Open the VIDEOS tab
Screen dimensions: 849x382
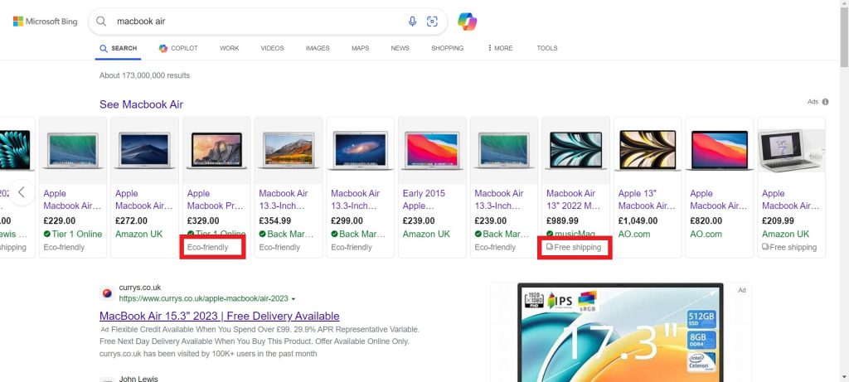[272, 48]
